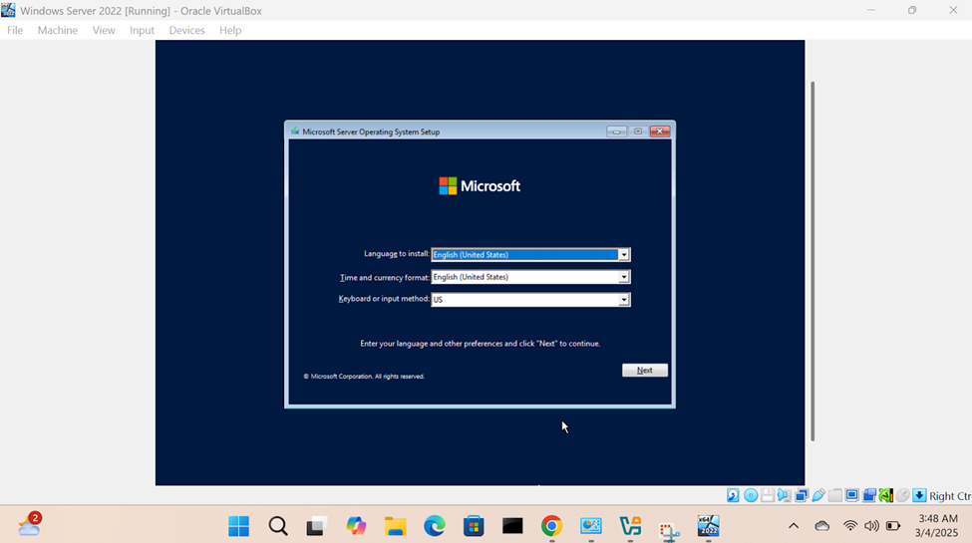Open the File menu

[15, 30]
